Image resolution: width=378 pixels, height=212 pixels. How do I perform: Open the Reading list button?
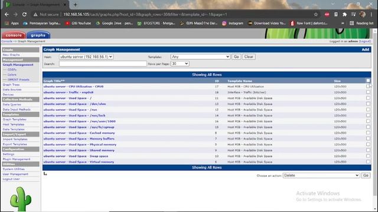(x=361, y=24)
